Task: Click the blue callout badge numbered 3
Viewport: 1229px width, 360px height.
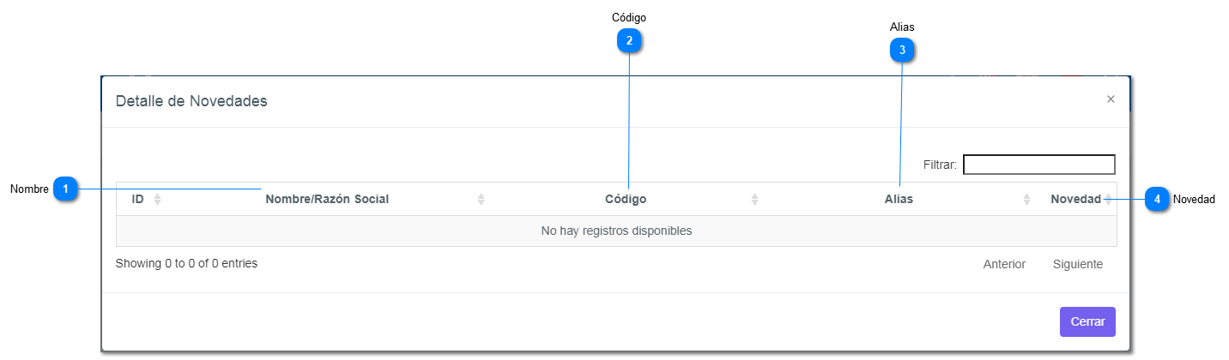Action: 902,51
